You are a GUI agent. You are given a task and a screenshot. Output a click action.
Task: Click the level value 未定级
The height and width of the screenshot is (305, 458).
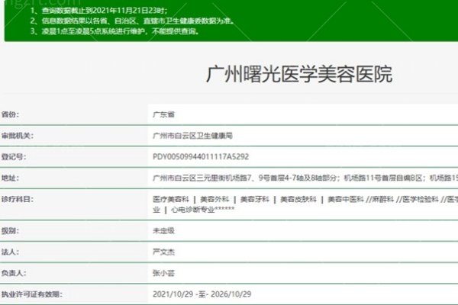[163, 231]
